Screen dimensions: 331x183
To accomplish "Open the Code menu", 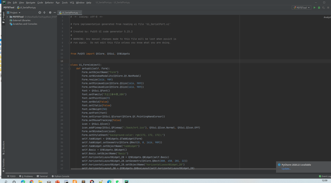I will click(40, 2).
